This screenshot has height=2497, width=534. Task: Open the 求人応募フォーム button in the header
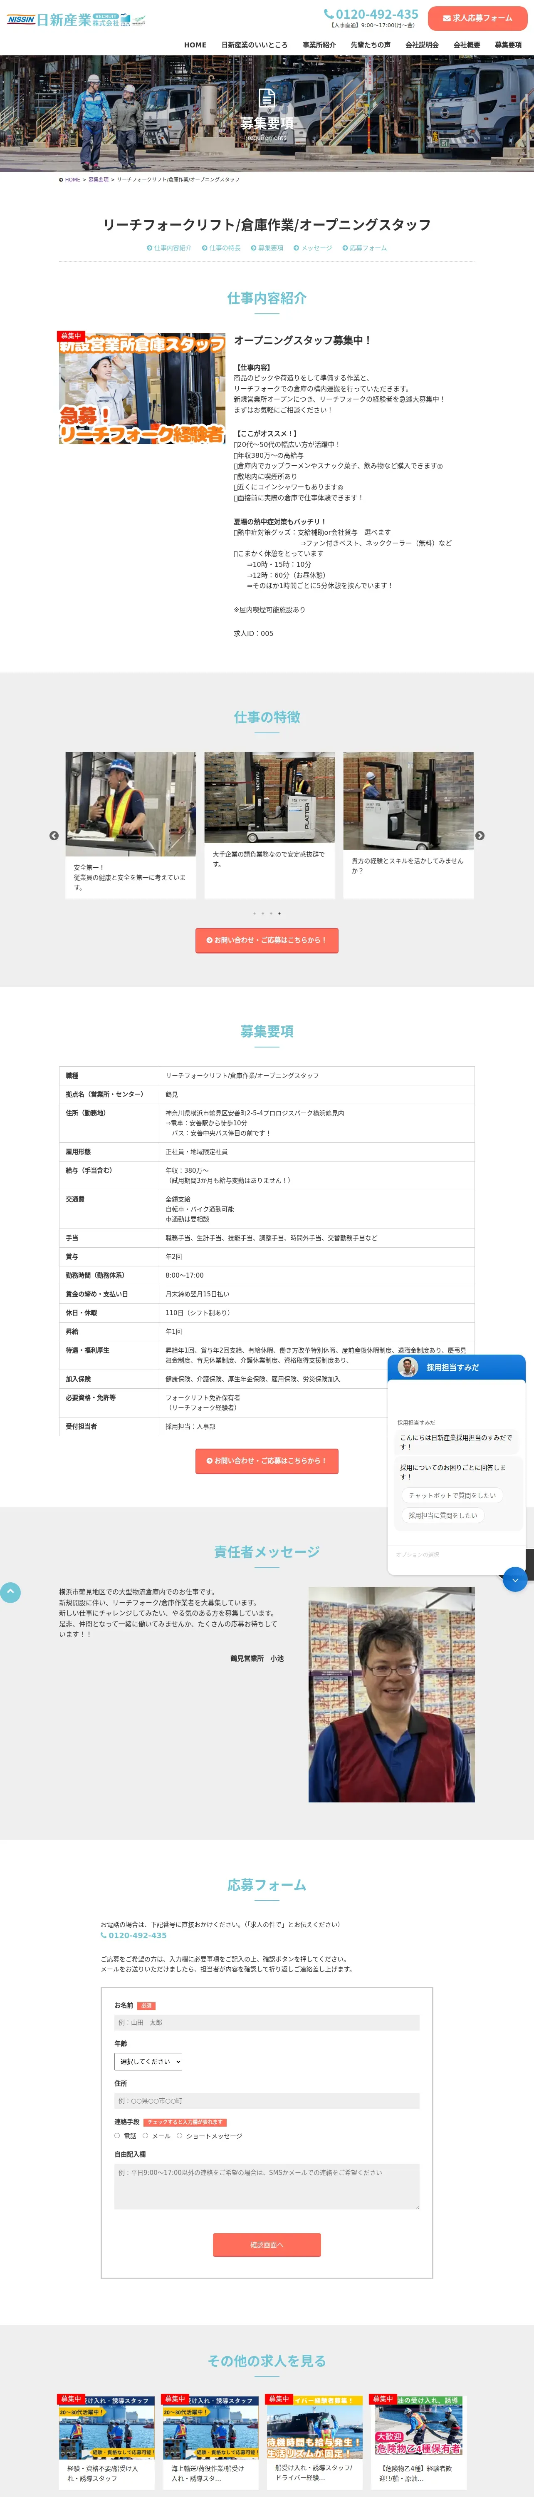pos(477,18)
